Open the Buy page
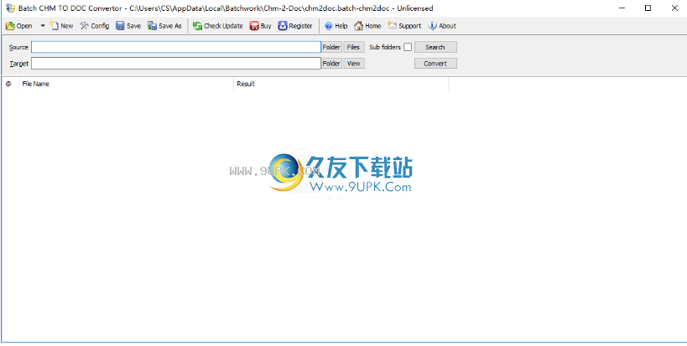 (x=261, y=26)
